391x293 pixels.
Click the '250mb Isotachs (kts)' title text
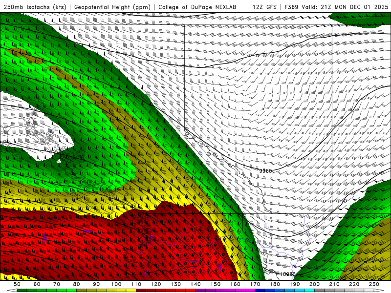[35, 7]
